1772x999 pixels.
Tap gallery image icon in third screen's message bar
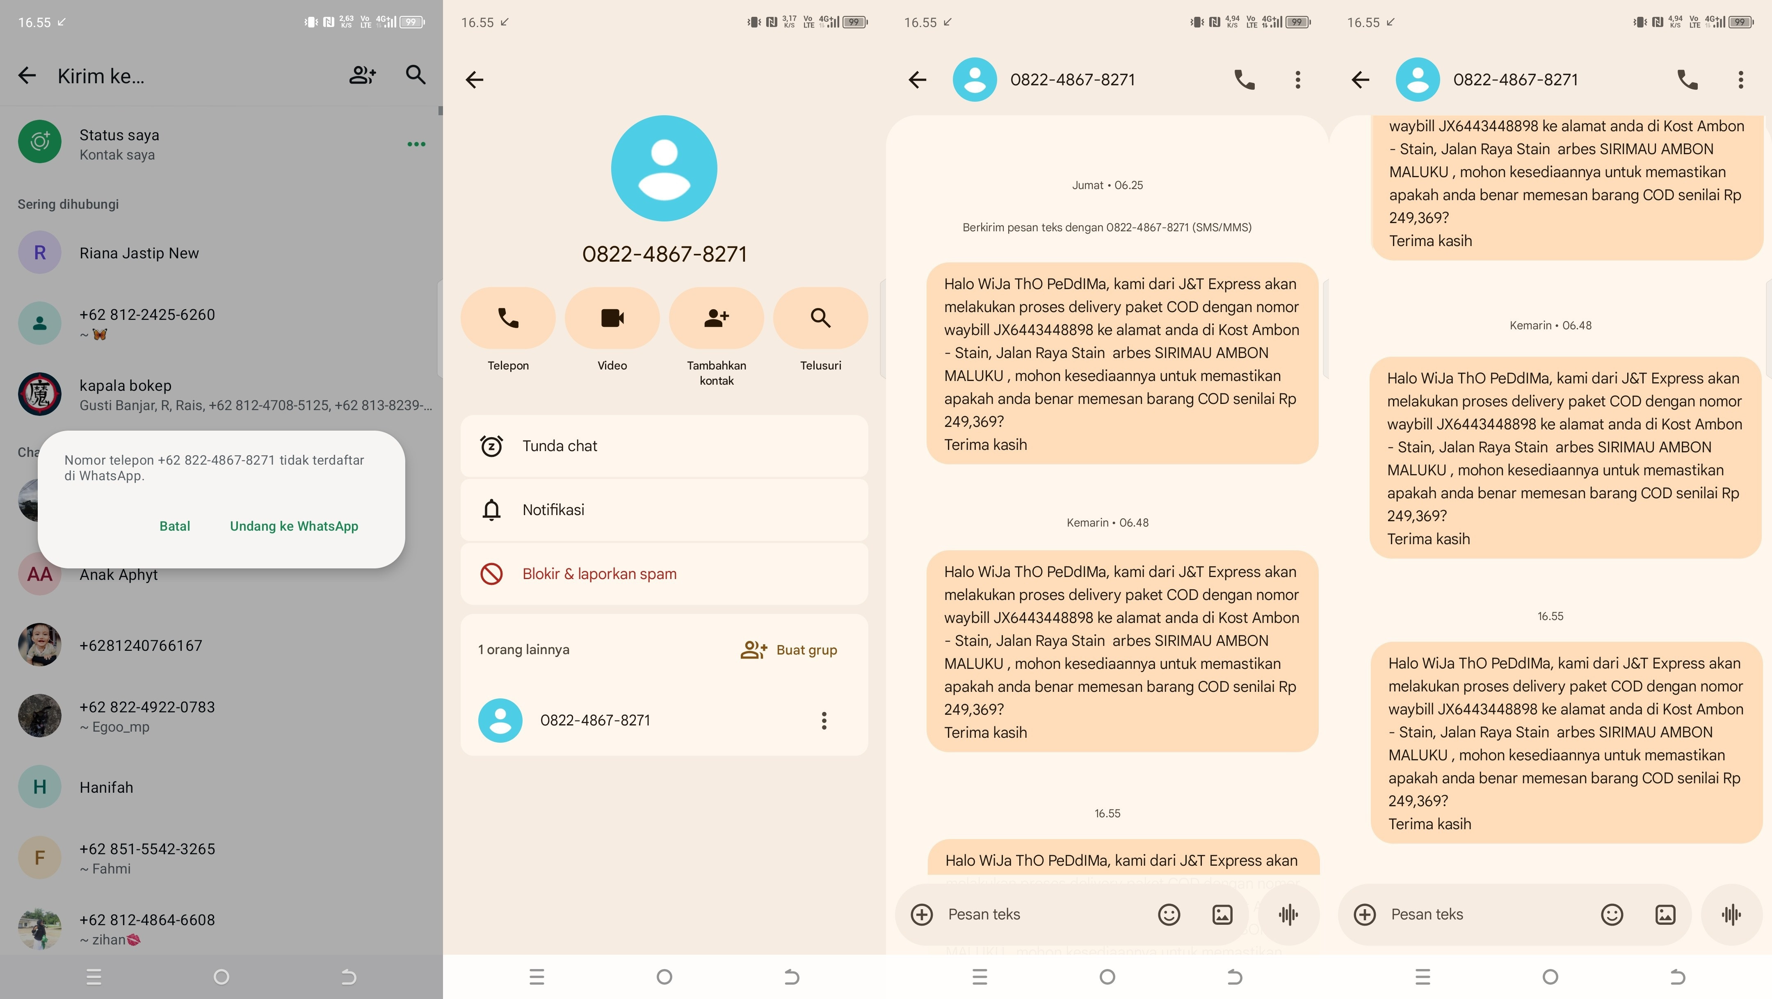click(1222, 915)
